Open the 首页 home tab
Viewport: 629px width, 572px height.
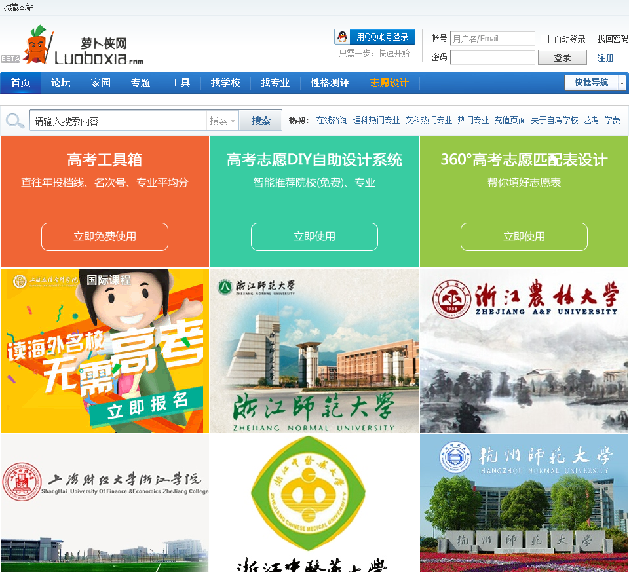pyautogui.click(x=21, y=83)
